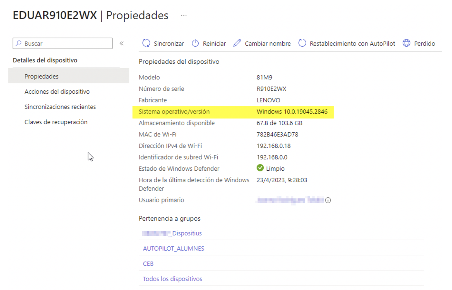Collapse the left navigation panel

click(x=122, y=43)
